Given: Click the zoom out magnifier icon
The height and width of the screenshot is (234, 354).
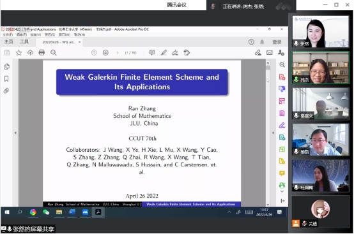Looking at the screenshot, I should 54,53.
